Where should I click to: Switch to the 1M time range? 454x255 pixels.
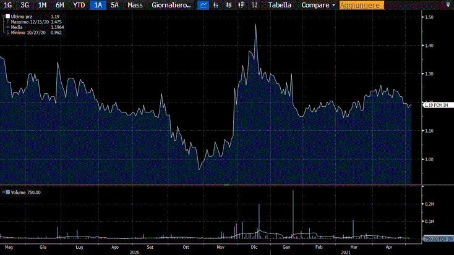pyautogui.click(x=42, y=5)
